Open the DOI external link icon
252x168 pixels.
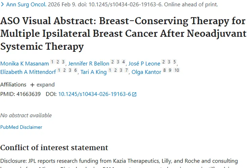tap(134, 94)
